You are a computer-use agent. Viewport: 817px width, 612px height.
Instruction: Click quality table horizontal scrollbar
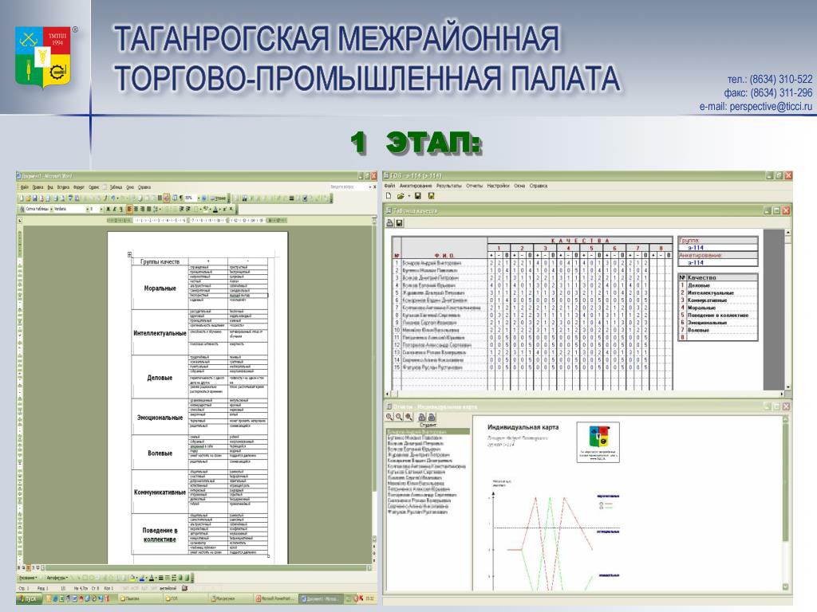coord(586,394)
